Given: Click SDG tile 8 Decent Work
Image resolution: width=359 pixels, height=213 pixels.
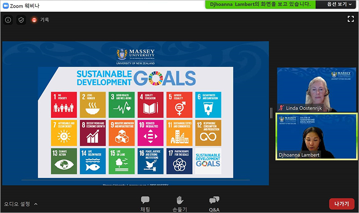Looking at the screenshot, I should pos(93,133).
